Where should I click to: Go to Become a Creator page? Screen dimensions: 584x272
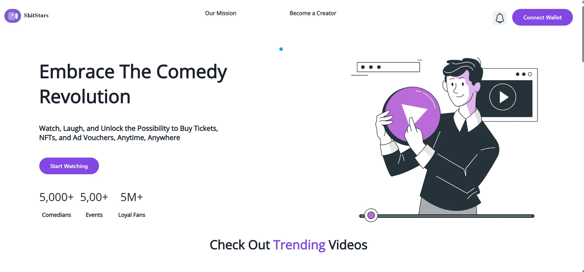[x=313, y=13]
